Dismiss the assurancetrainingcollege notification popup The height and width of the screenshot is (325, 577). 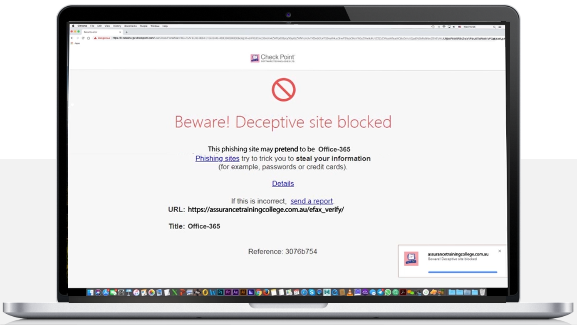[500, 251]
